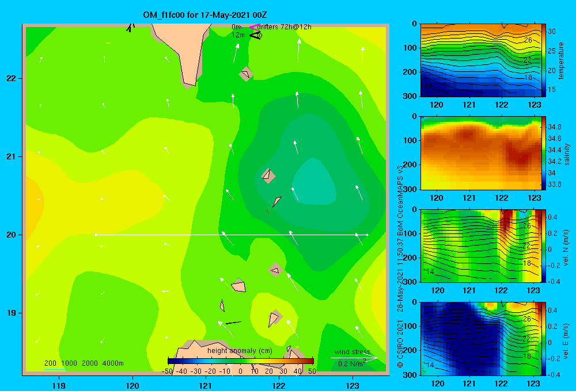The height and width of the screenshot is (391, 576).
Task: Select the black 12m drifter arrow symbol
Action: [255, 35]
